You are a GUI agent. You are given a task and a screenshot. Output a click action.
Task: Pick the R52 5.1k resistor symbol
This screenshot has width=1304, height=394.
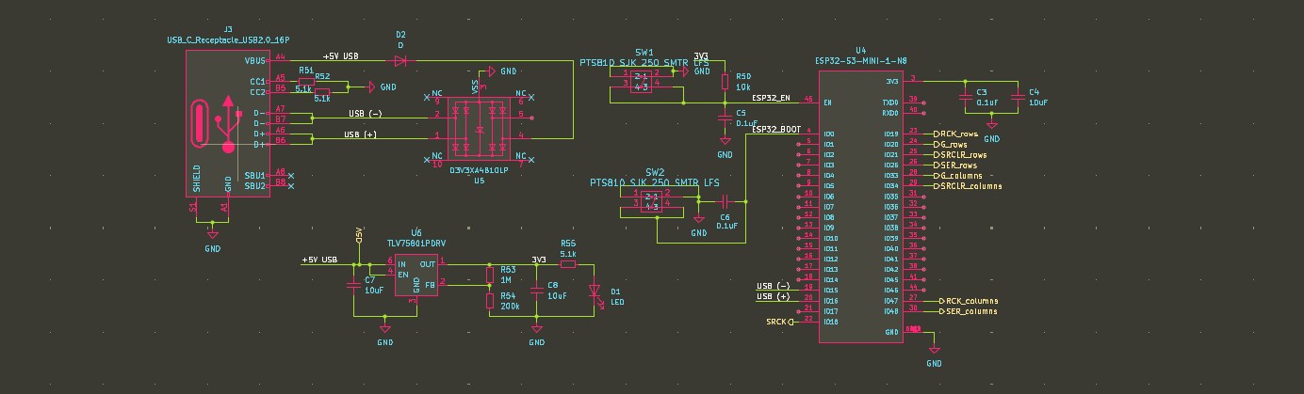322,91
